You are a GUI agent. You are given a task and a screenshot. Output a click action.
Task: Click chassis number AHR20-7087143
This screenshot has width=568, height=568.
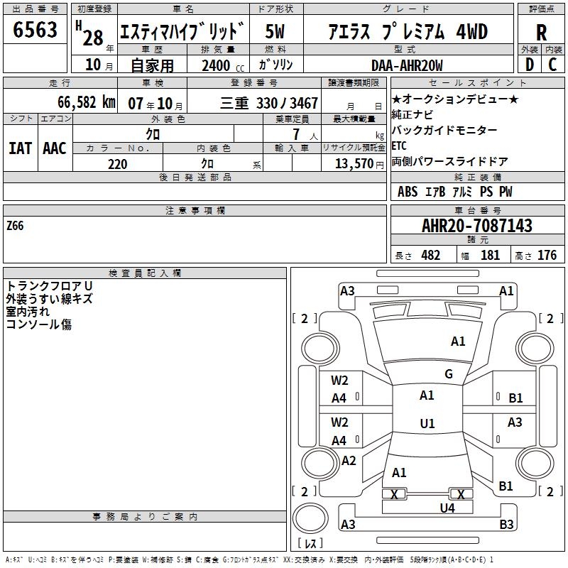[x=476, y=226]
